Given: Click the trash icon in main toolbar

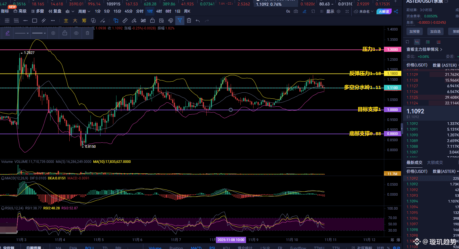Looking at the screenshot, I should tap(189, 21).
